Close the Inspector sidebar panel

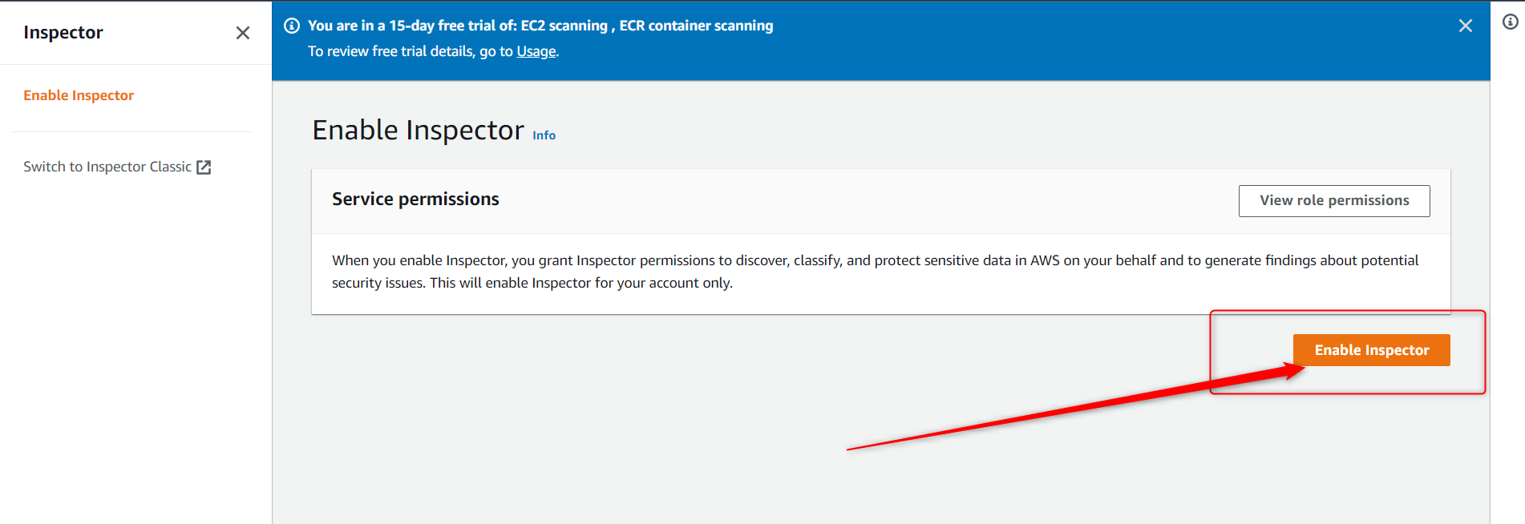pos(243,33)
